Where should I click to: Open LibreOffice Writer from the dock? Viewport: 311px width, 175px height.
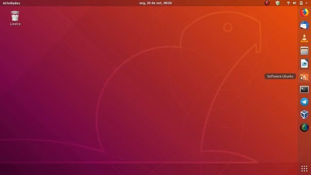coord(304,64)
